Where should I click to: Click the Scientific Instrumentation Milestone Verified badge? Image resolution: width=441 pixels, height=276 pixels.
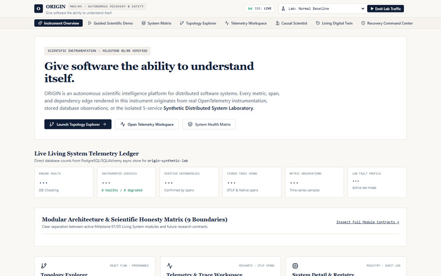point(97,51)
